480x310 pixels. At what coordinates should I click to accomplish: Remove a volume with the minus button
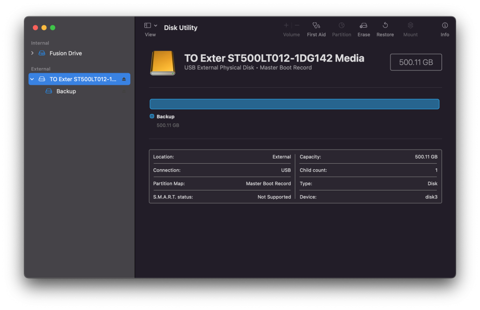(x=297, y=25)
